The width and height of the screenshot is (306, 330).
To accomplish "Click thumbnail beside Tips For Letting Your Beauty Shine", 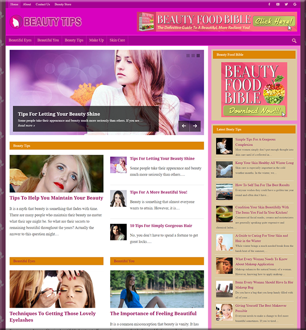I will coord(118,165).
